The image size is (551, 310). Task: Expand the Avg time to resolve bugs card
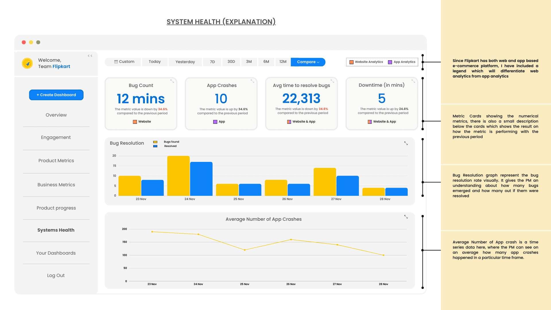pos(332,81)
